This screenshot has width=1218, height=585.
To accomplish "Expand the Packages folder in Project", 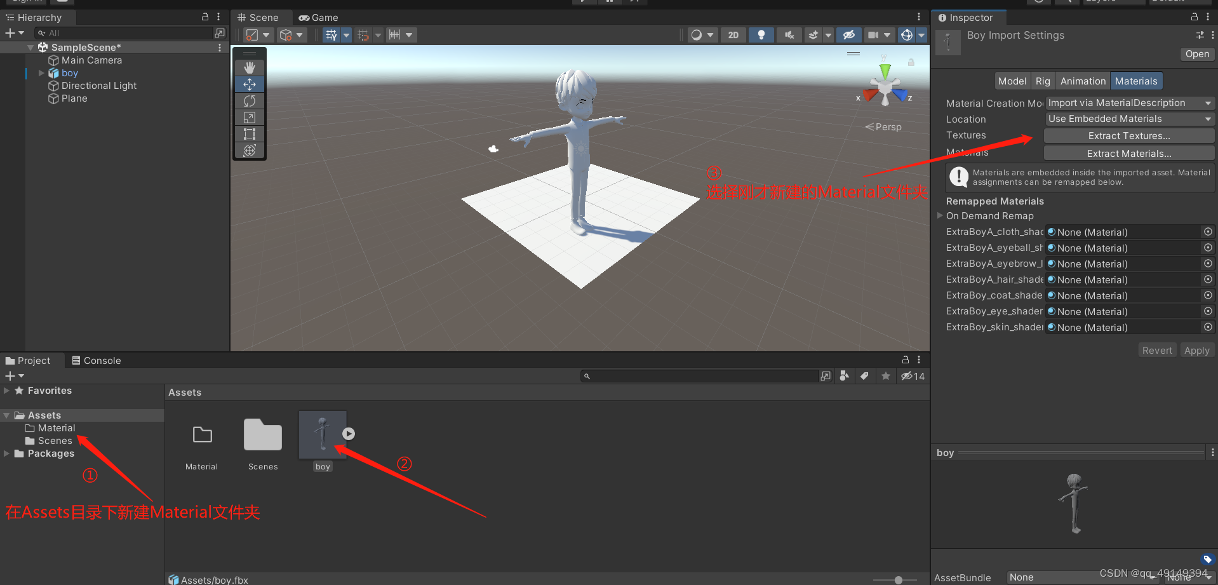I will [x=6, y=454].
